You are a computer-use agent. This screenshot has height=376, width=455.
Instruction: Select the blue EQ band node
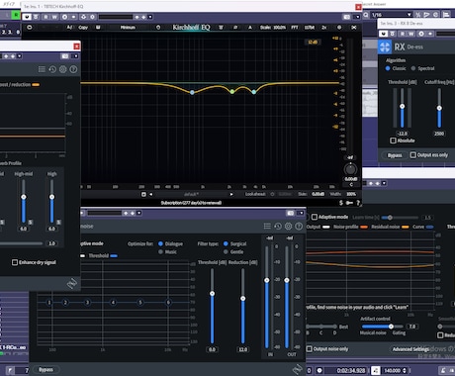192,93
